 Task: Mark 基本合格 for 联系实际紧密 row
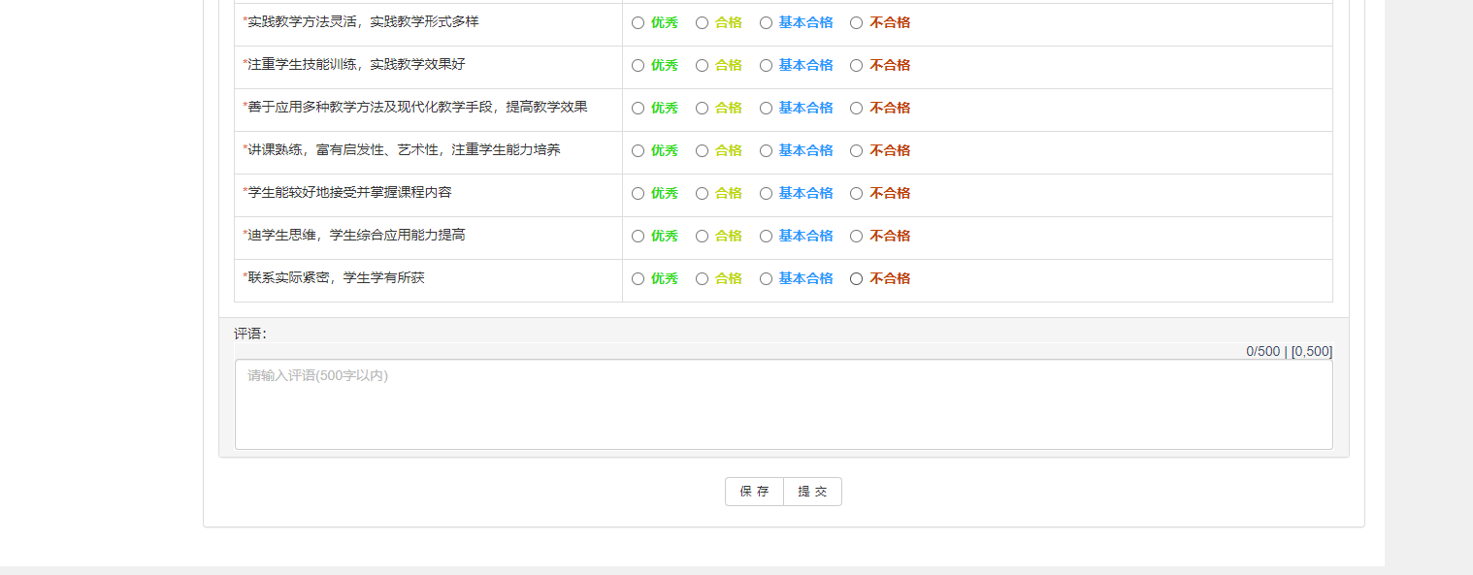pos(766,279)
